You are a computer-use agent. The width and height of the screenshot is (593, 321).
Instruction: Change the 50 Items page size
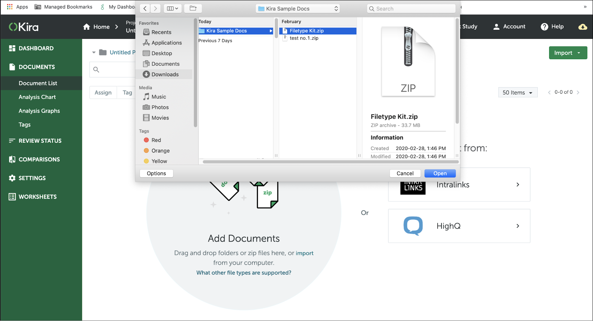click(518, 92)
